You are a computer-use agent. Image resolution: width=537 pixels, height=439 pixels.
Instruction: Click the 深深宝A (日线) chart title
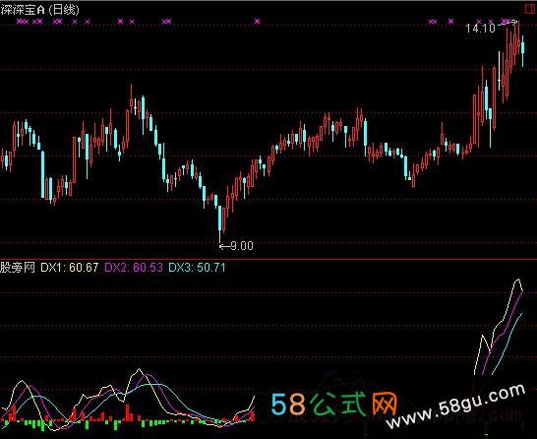click(x=39, y=10)
